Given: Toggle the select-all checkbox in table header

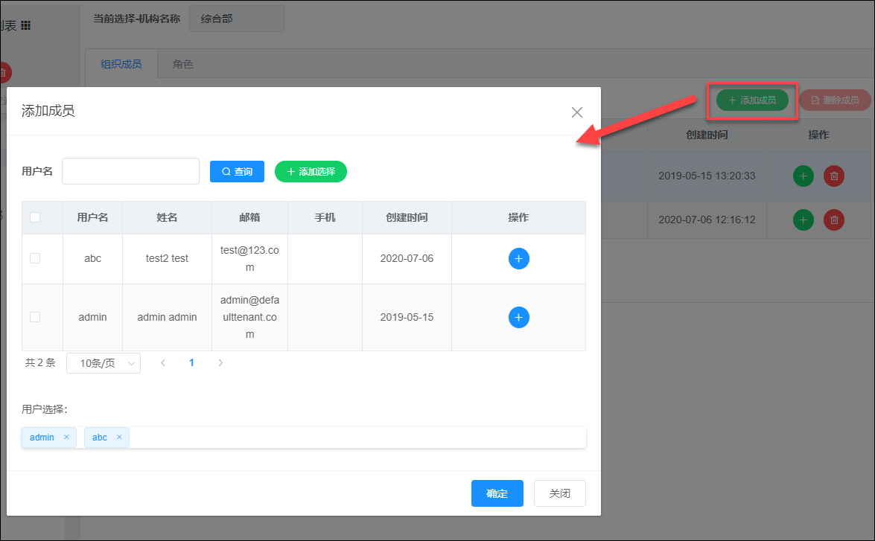Looking at the screenshot, I should point(35,217).
